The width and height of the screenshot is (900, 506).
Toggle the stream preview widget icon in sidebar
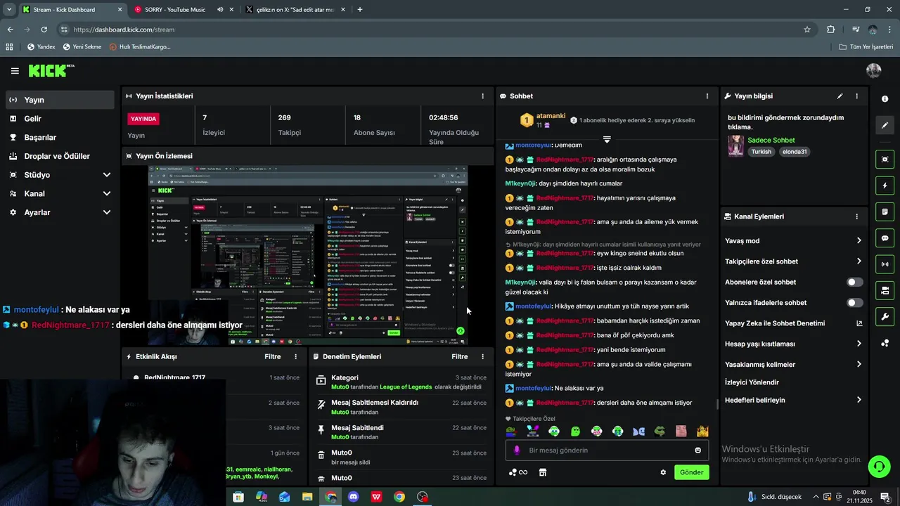click(885, 160)
